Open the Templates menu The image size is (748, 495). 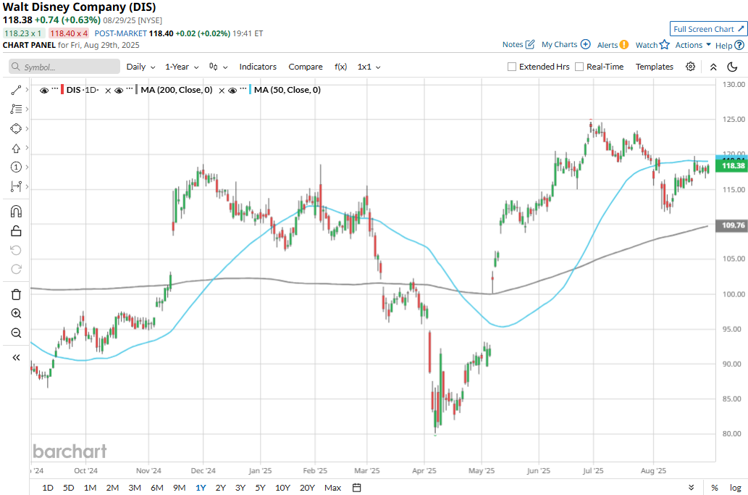click(x=654, y=67)
